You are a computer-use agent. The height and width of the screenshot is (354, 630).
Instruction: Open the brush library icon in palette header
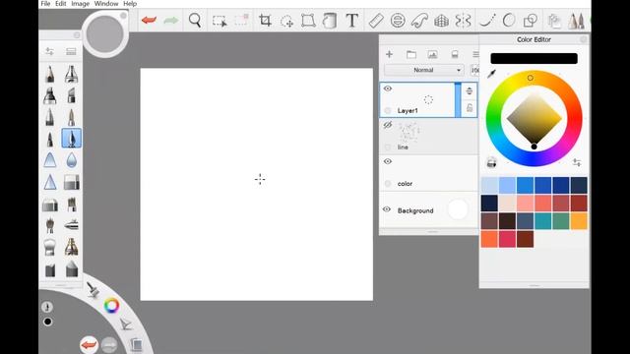[71, 51]
